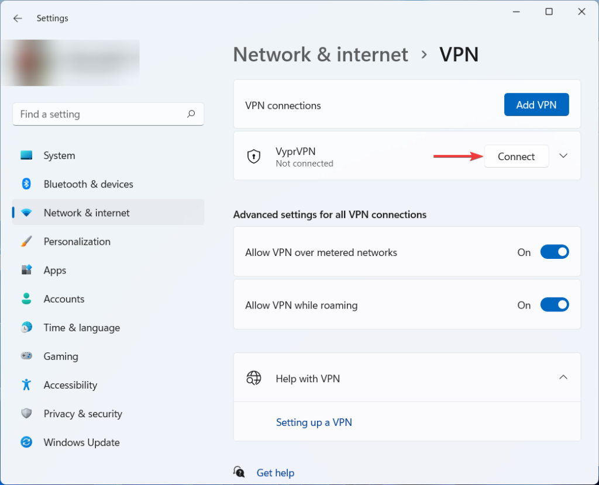Screen dimensions: 599x485
Task: Collapse the Help with VPN section
Action: pos(563,377)
